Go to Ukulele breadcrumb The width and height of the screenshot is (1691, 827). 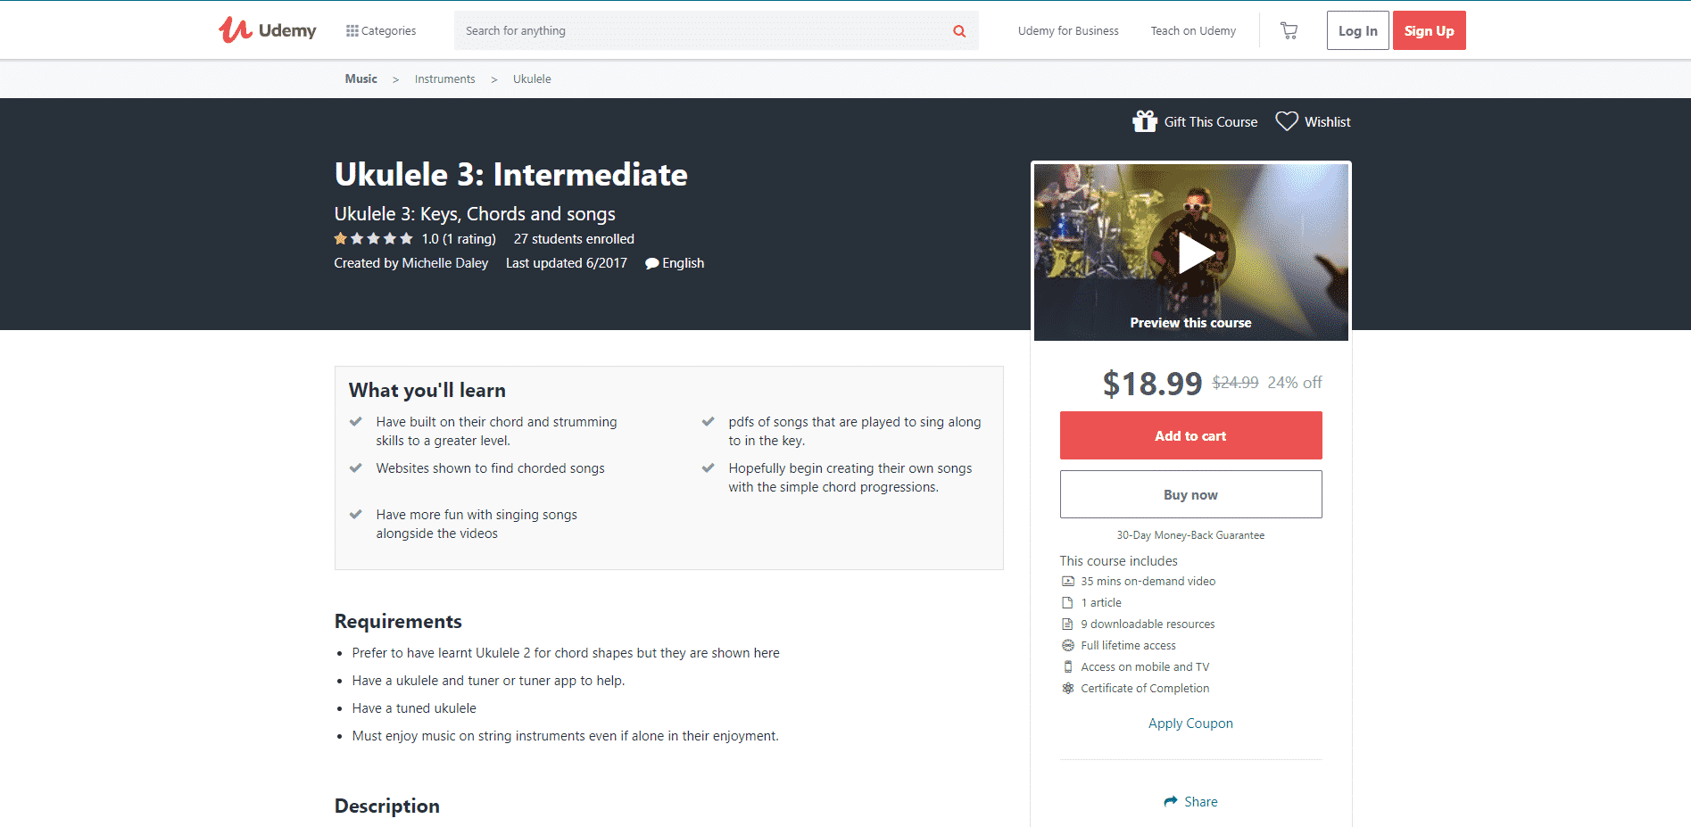coord(532,79)
